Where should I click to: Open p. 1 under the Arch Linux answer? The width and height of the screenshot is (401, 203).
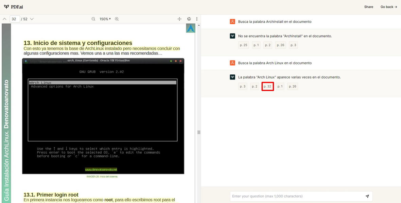[280, 86]
